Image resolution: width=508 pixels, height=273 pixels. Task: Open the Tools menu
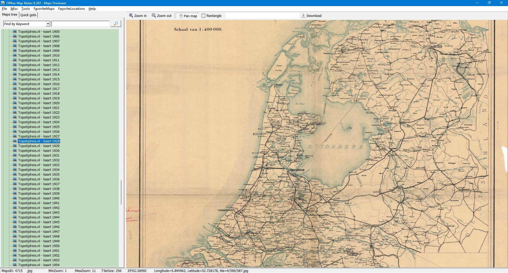(25, 9)
